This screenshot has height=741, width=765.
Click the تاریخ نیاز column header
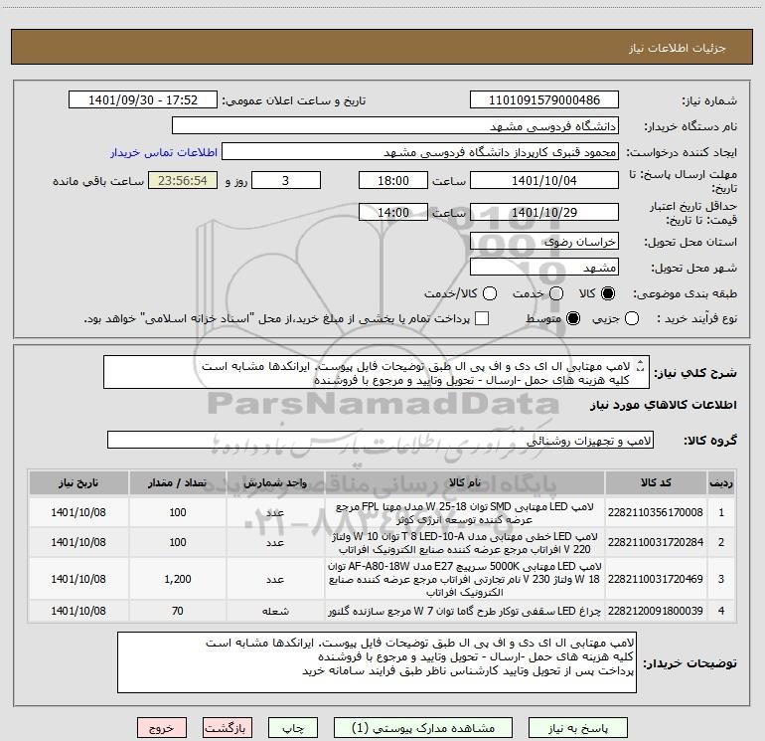coord(78,483)
